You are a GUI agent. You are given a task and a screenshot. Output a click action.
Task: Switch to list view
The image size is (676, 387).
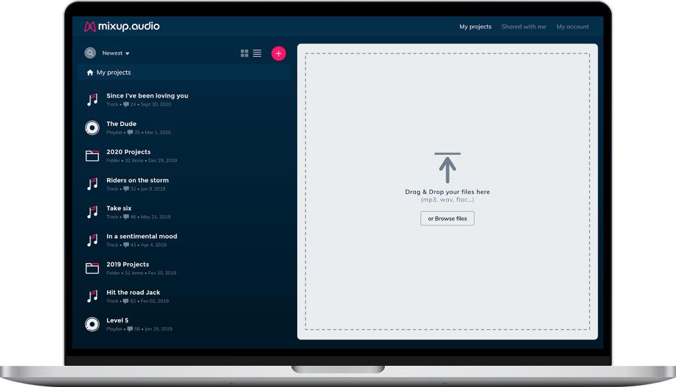(257, 53)
